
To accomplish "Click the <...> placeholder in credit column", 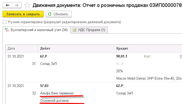I will (120, 64).
